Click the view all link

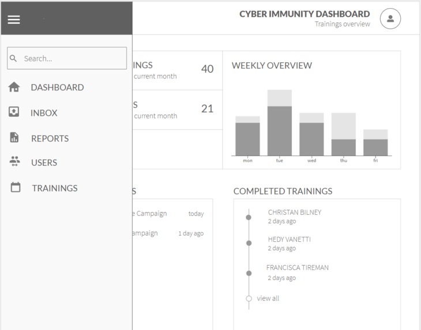pyautogui.click(x=268, y=298)
